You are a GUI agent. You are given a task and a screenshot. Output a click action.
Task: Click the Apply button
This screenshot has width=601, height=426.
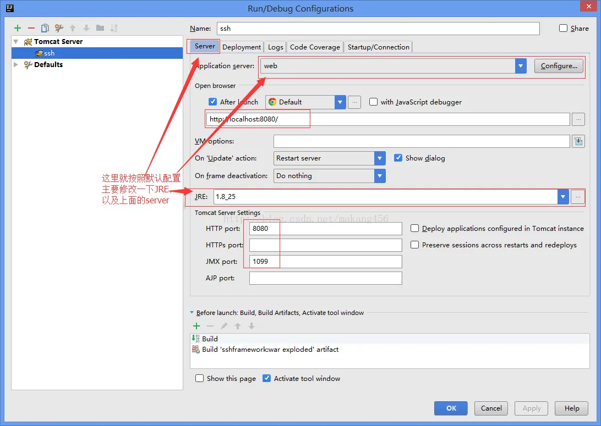tap(531, 408)
